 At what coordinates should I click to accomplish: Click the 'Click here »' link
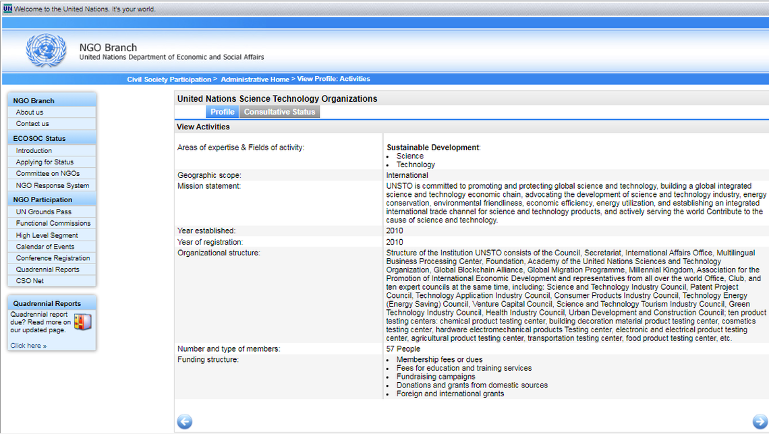click(x=28, y=346)
